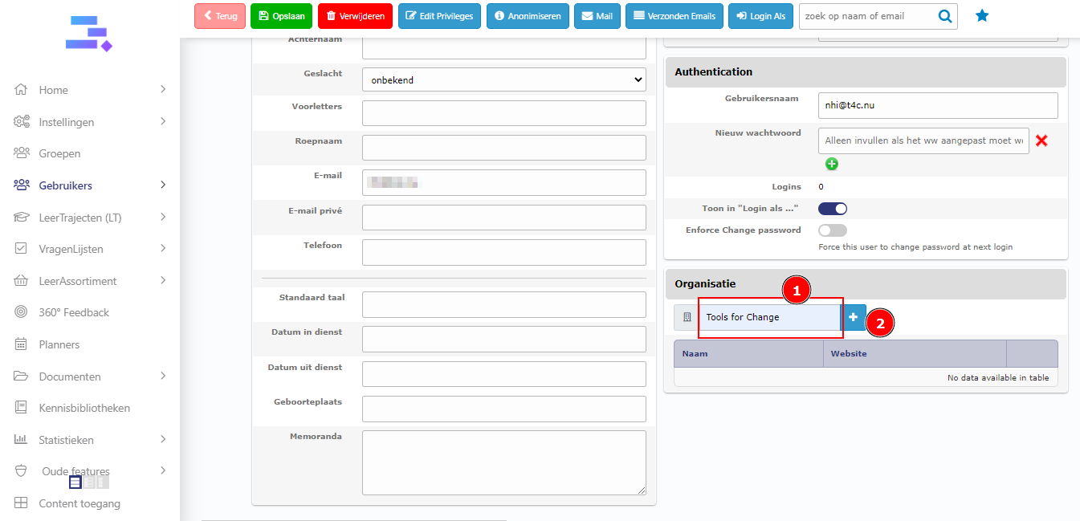1080x521 pixels.
Task: Click the blue plus button next to organisation
Action: pos(853,317)
